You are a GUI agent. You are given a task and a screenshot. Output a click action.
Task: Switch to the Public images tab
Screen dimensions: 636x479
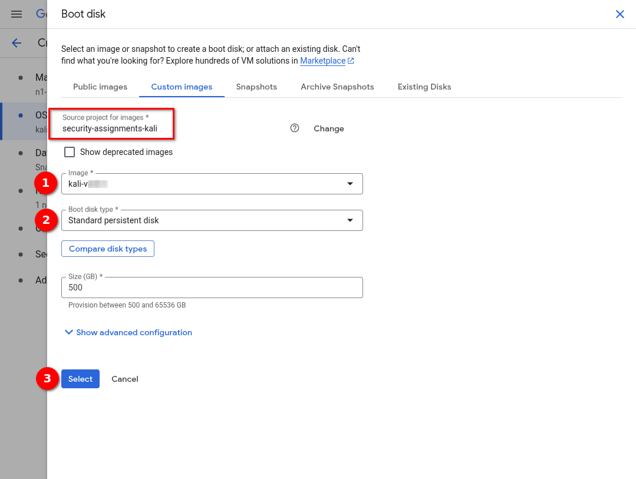point(100,87)
